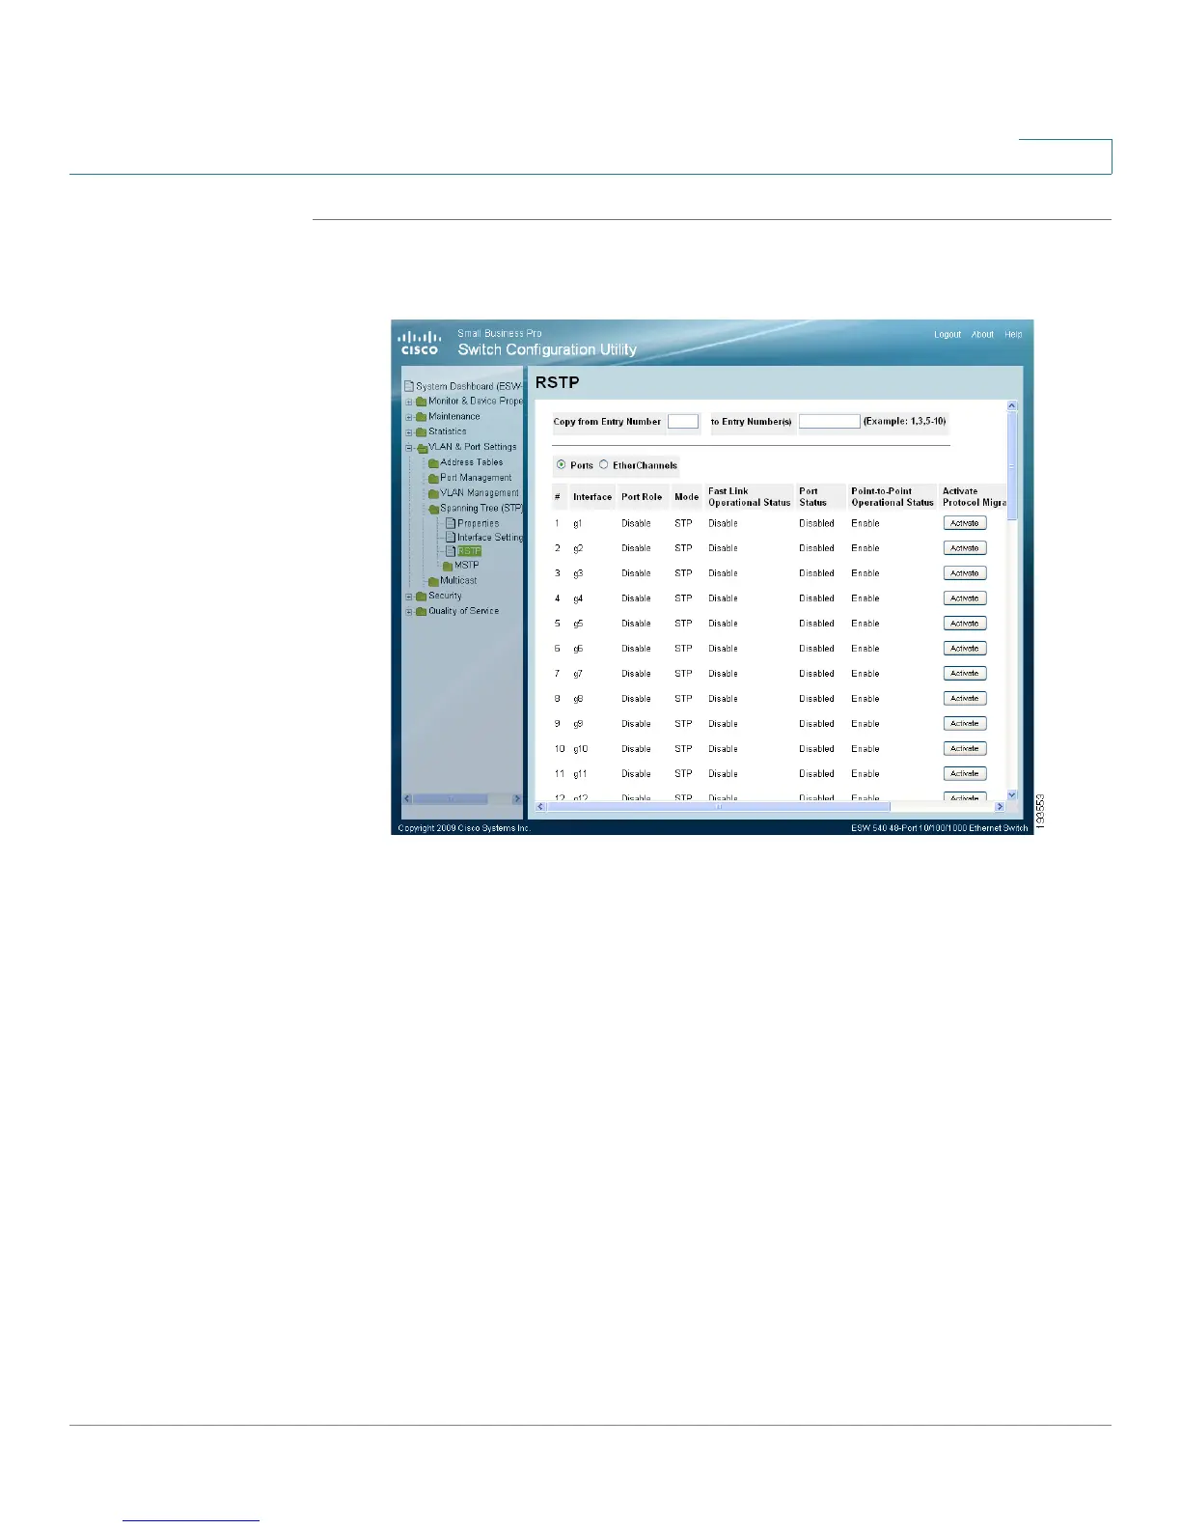Viewport: 1181px width, 1529px height.
Task: Open the MSTP menu entry
Action: point(467,566)
